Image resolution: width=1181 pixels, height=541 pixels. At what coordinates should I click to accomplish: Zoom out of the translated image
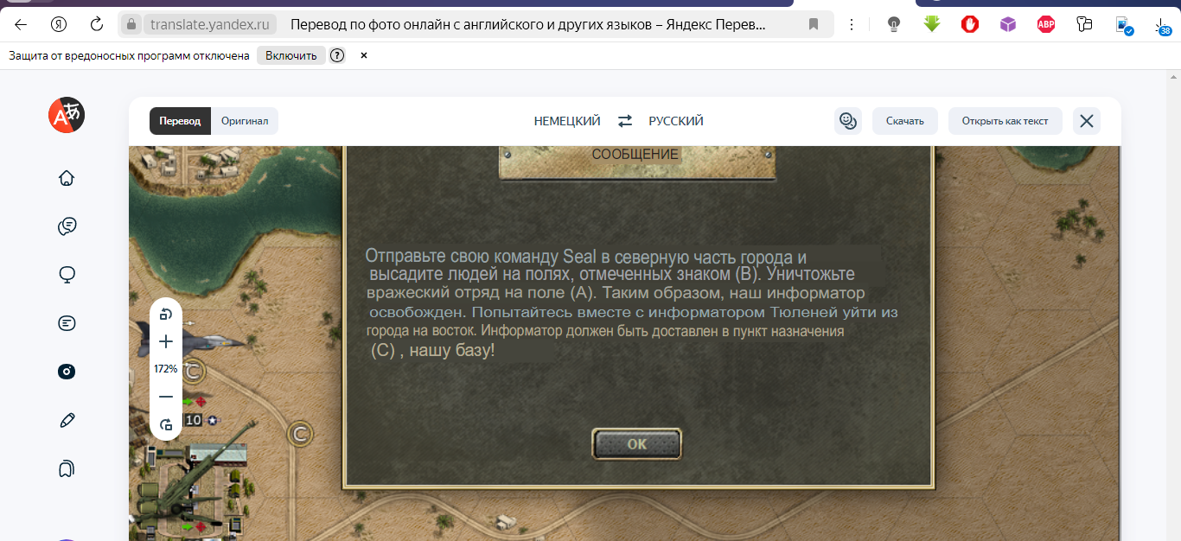point(166,397)
